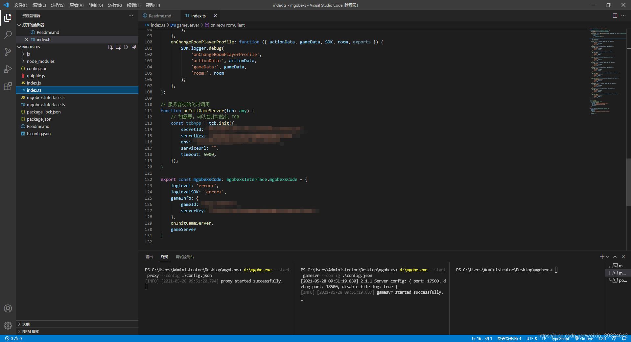The width and height of the screenshot is (631, 342).
Task: Click gameServer in the breadcrumb
Action: point(185,25)
